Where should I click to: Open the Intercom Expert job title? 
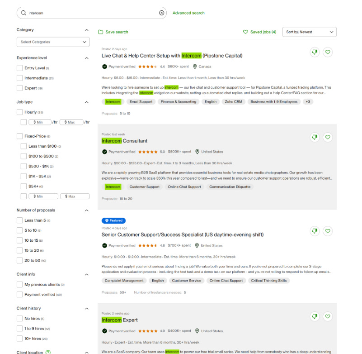[120, 320]
